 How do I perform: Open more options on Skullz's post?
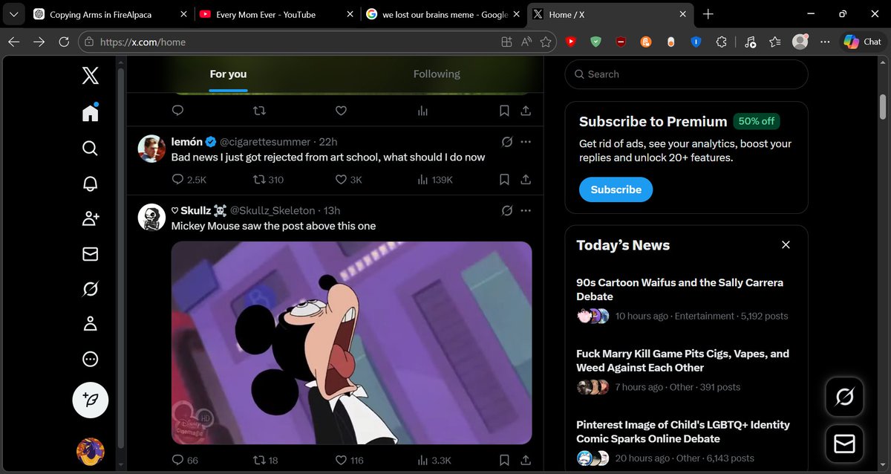pos(526,210)
